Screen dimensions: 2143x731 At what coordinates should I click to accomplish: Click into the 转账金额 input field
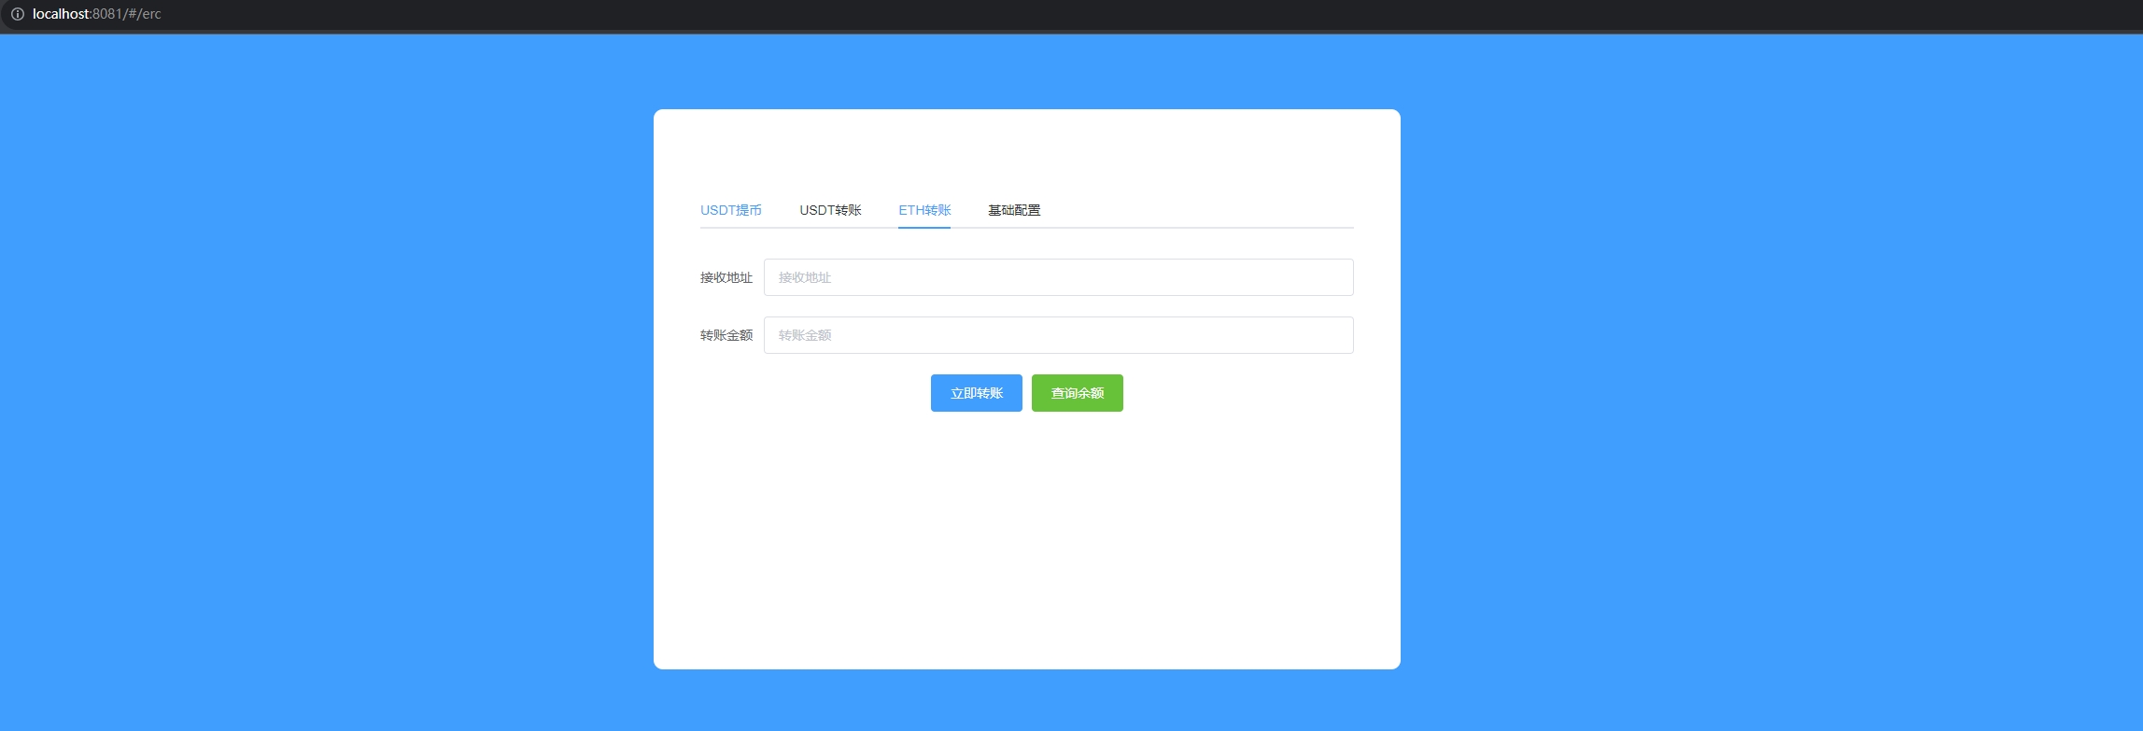[x=1058, y=335]
